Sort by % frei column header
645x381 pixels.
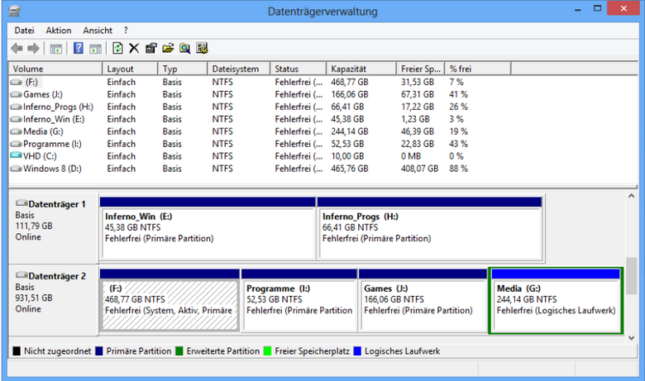pyautogui.click(x=478, y=69)
